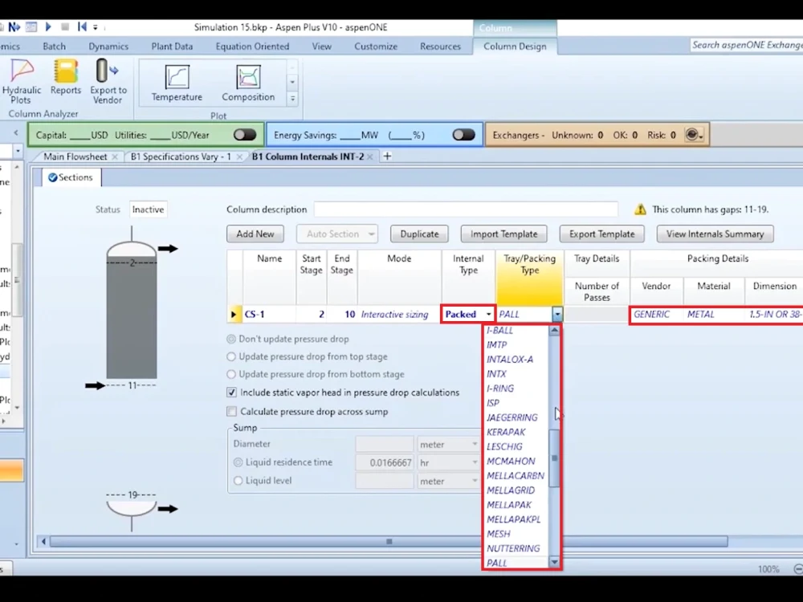The width and height of the screenshot is (803, 602).
Task: Click the Export to Vendor icon
Action: pyautogui.click(x=108, y=81)
